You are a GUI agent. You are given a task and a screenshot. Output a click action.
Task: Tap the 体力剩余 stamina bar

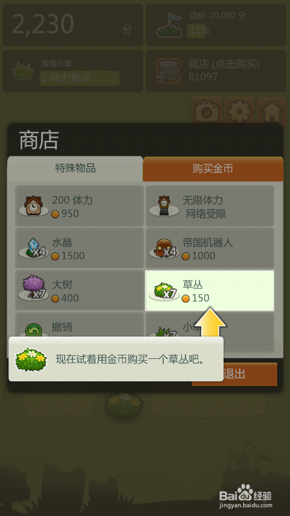click(x=80, y=78)
